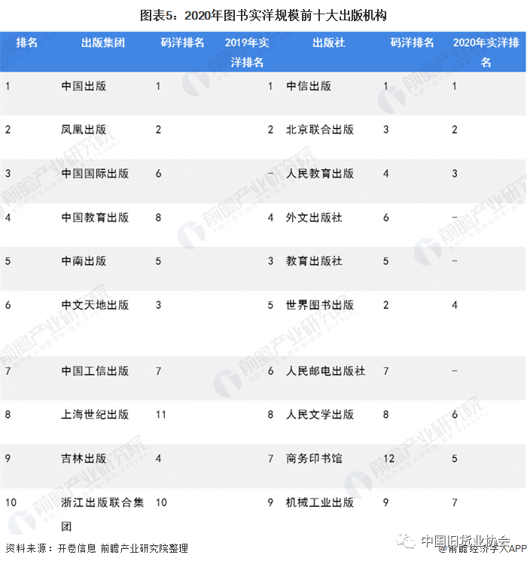
Task: Click the 中国旧货业协会 watermark text
Action: (x=465, y=541)
